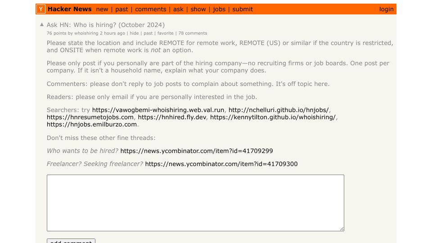Open the Seeking freelancer thread link
Image resolution: width=432 pixels, height=243 pixels.
(x=221, y=164)
